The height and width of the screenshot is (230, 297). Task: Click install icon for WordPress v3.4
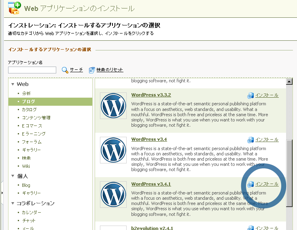[x=250, y=140]
